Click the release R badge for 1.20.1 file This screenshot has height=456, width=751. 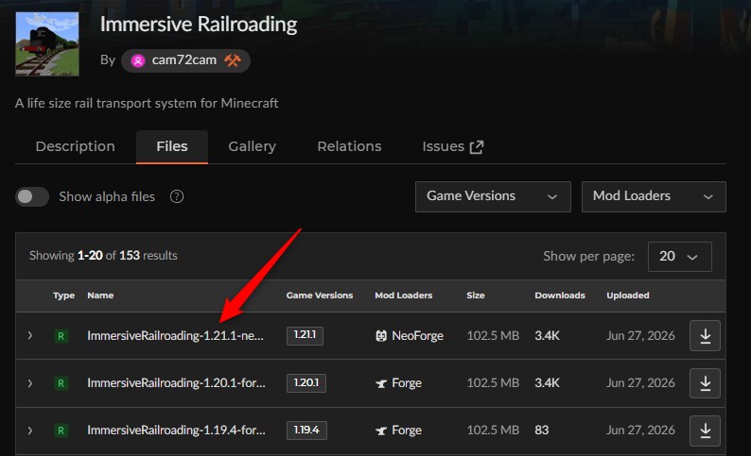61,383
